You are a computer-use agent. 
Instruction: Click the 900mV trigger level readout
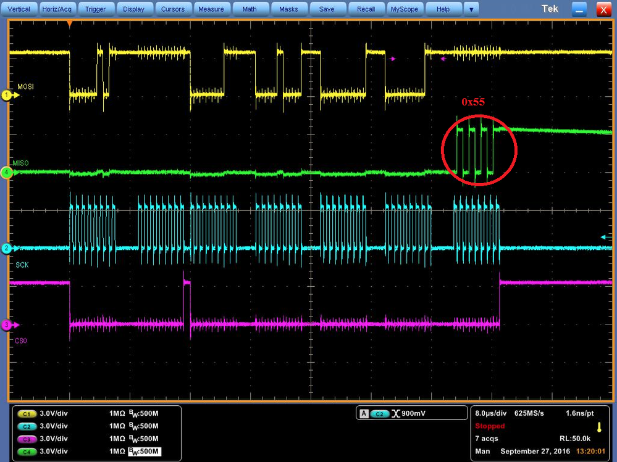coord(413,414)
